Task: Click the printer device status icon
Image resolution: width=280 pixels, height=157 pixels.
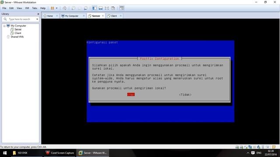Action: pos(255,147)
